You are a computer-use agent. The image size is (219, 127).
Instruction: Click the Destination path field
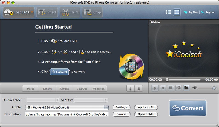(x=67, y=114)
